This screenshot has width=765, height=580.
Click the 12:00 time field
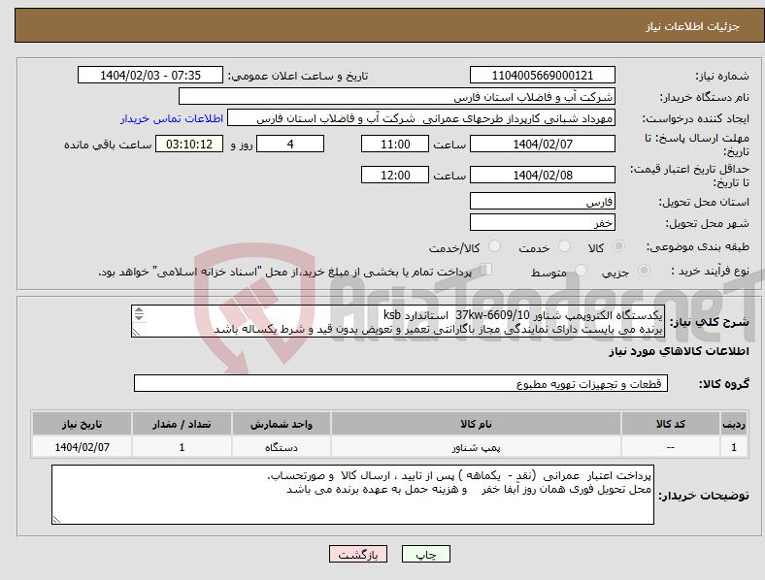click(x=395, y=175)
